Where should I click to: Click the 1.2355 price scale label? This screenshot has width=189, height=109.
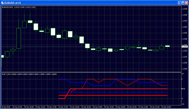185,33
